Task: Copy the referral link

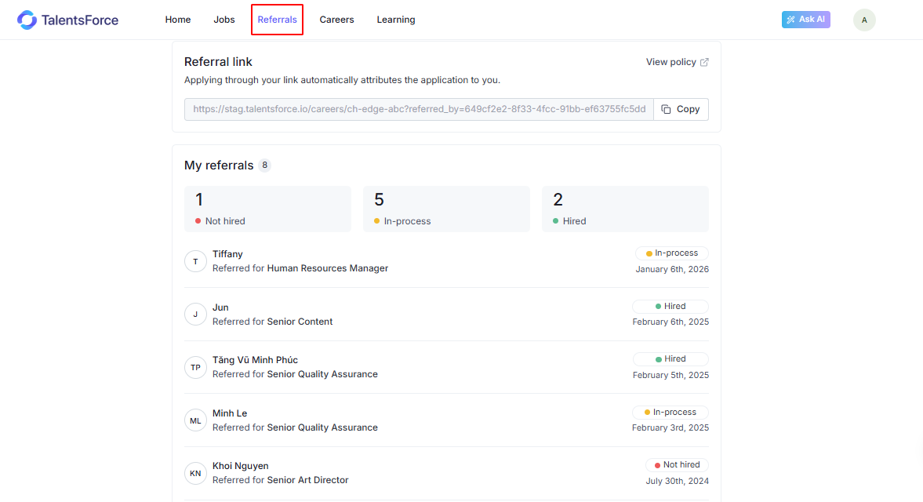Action: 681,109
